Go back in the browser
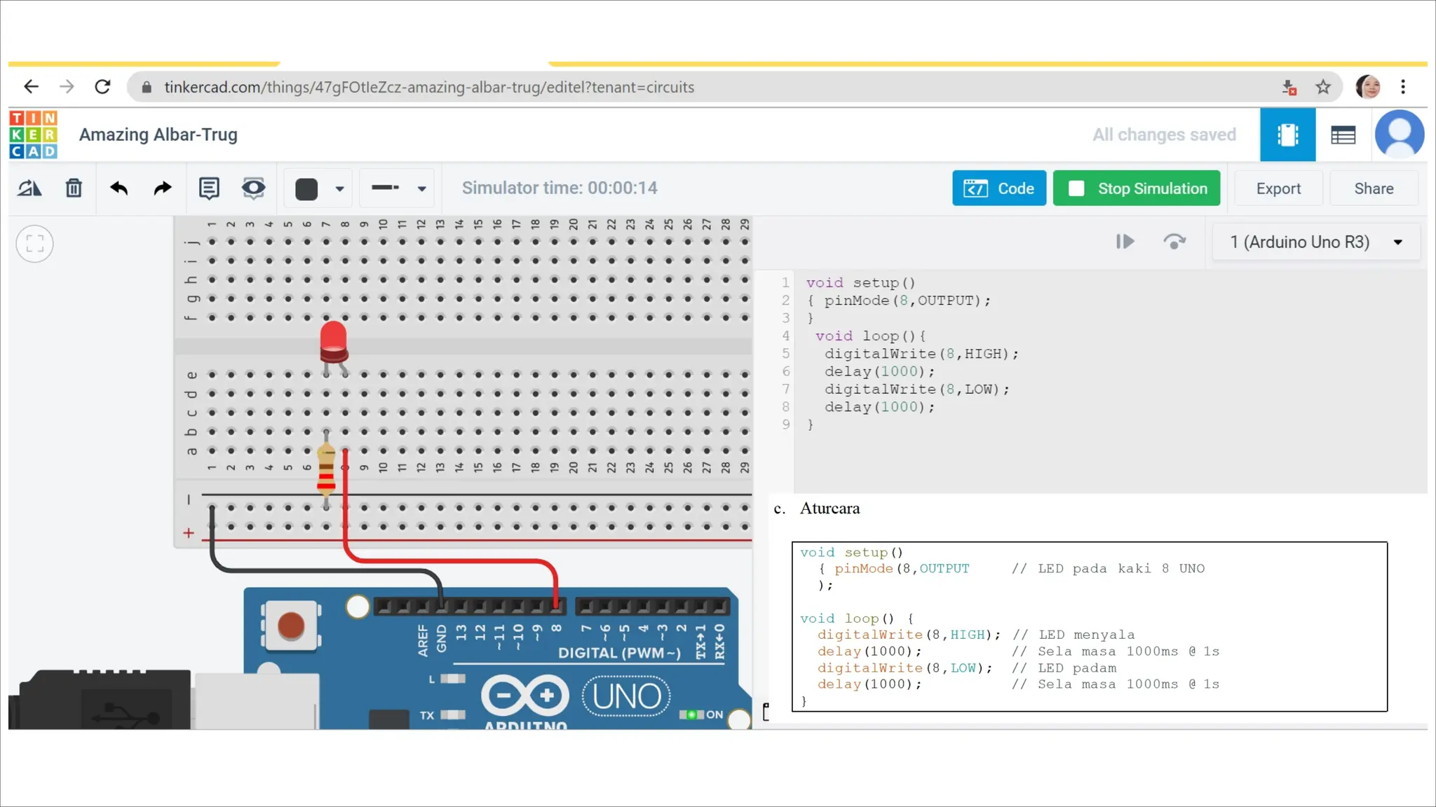 [x=31, y=87]
